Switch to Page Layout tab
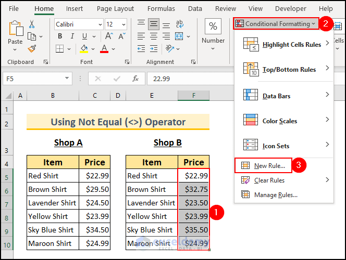The width and height of the screenshot is (346, 260). point(115,9)
